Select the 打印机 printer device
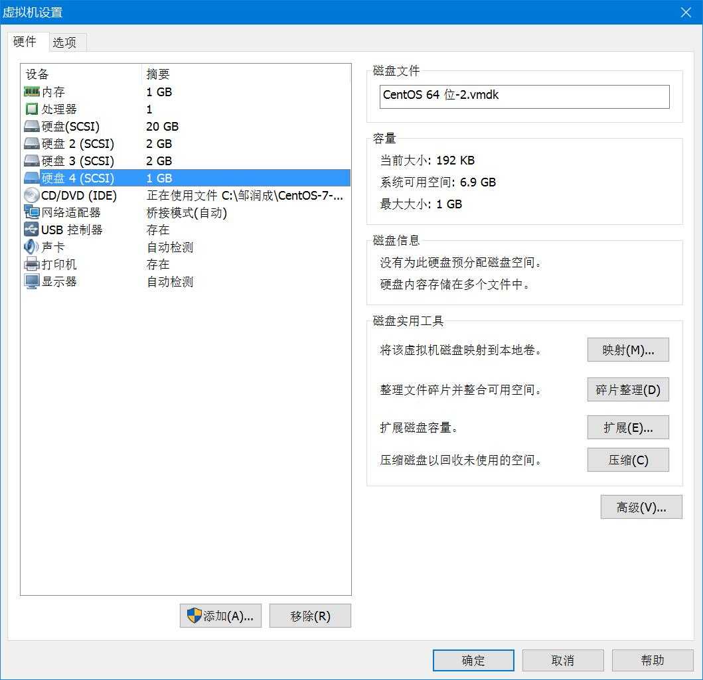 53,264
